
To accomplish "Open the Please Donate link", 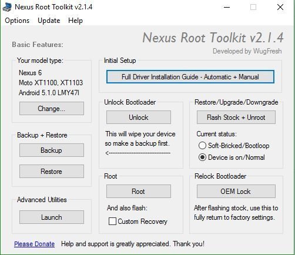I will point(34,244).
